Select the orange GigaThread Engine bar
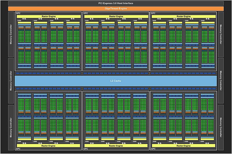This screenshot has height=154, width=232. (116, 9)
